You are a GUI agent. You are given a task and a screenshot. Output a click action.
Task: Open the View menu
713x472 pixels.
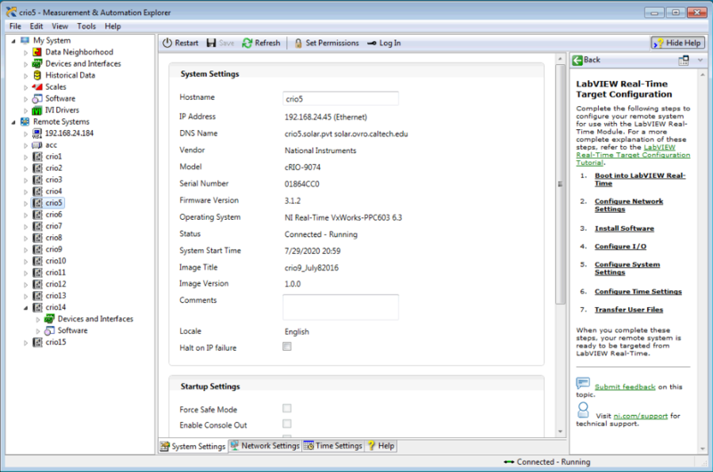point(60,27)
